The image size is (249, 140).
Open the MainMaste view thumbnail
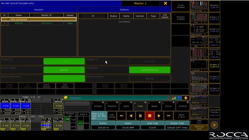199,101
